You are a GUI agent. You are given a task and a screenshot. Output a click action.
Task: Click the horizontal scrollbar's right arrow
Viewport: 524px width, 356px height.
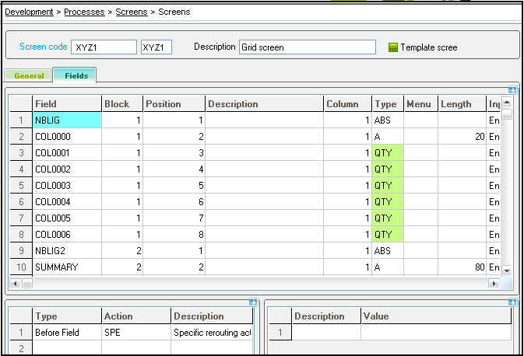[494, 284]
